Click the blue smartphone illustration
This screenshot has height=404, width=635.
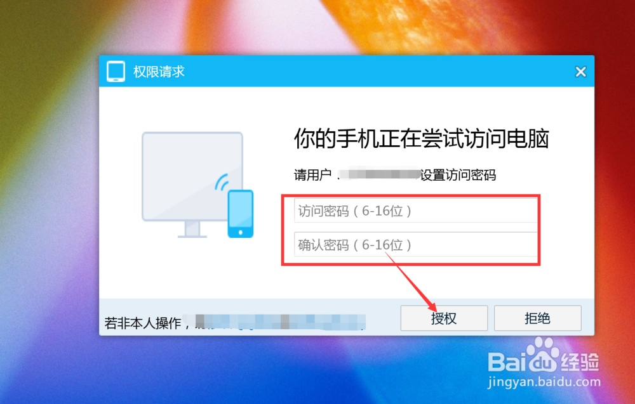pyautogui.click(x=241, y=214)
